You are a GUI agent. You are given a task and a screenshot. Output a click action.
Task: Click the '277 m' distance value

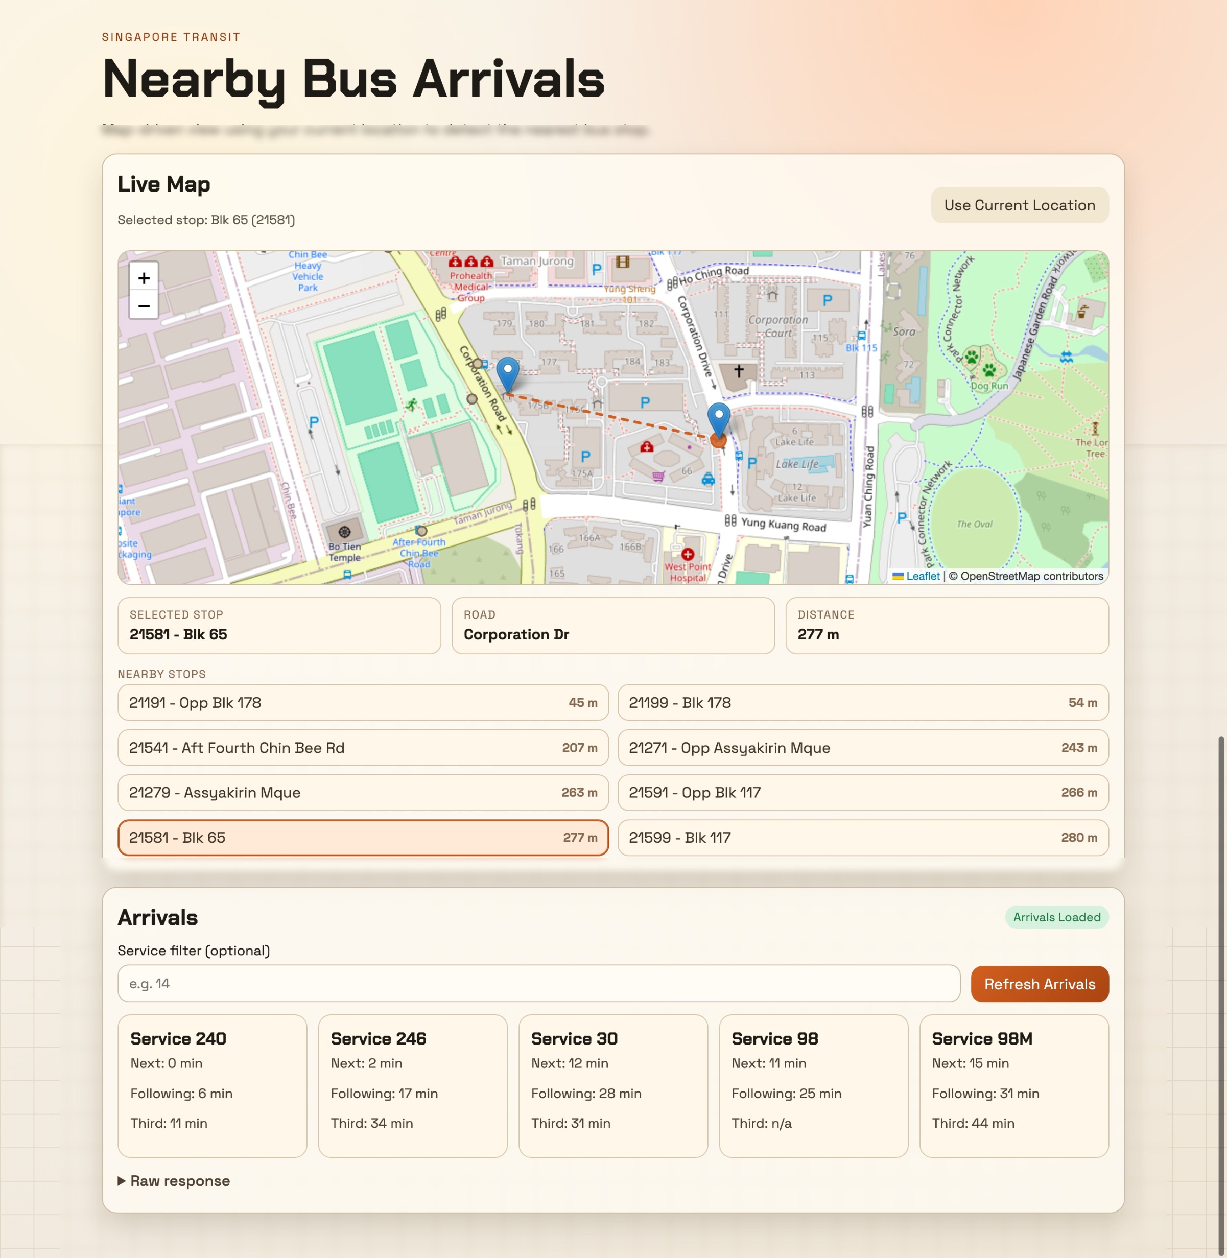[x=818, y=634]
